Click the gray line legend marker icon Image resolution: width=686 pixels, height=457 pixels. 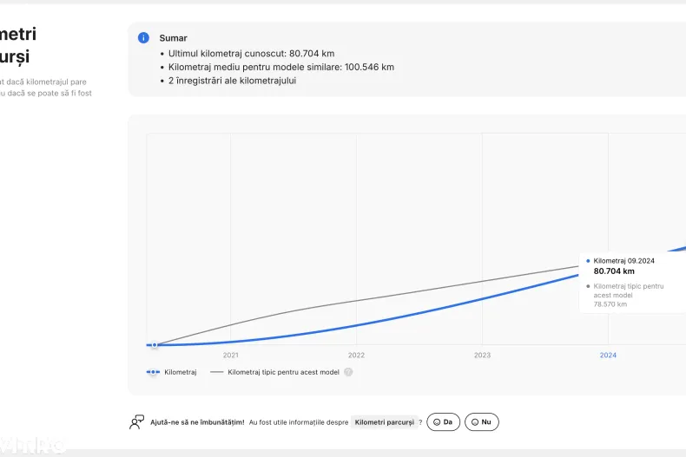tap(216, 372)
